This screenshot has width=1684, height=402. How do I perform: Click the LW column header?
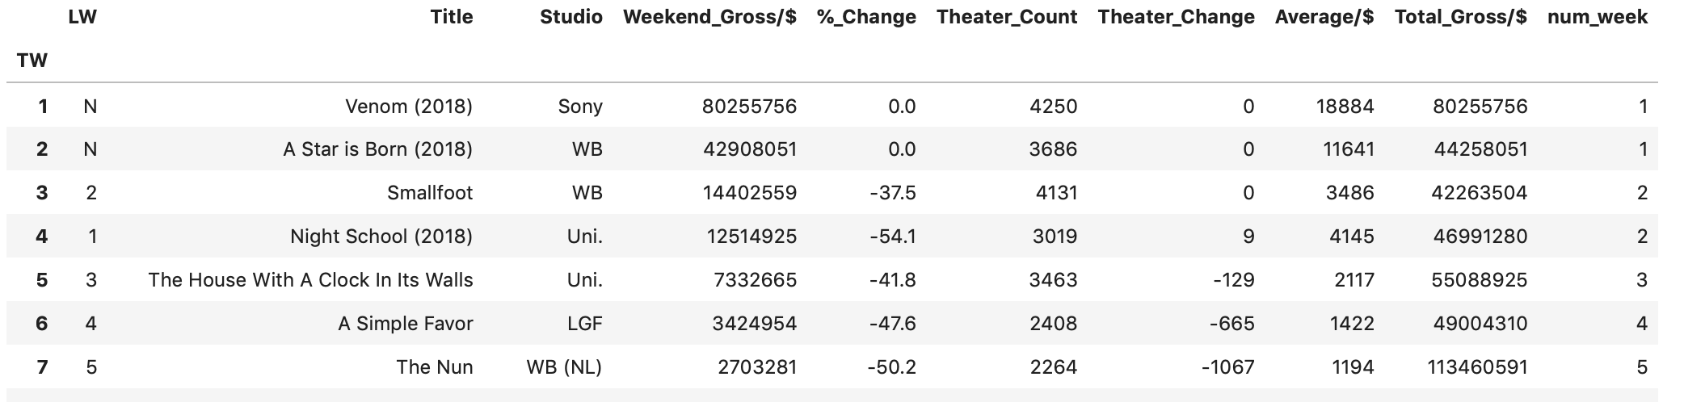[x=82, y=17]
